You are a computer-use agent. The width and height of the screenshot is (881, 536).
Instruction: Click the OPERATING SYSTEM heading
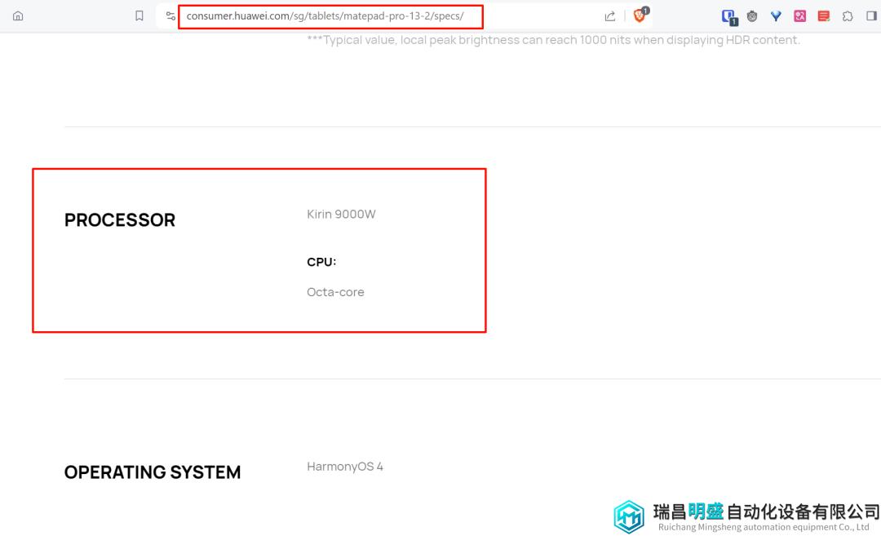click(153, 472)
